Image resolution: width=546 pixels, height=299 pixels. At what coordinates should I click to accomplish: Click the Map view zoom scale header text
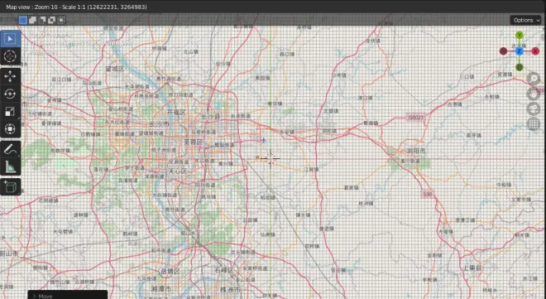coord(76,7)
